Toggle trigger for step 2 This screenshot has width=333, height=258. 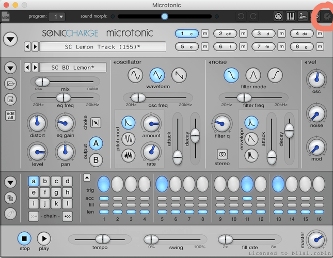[117, 184]
